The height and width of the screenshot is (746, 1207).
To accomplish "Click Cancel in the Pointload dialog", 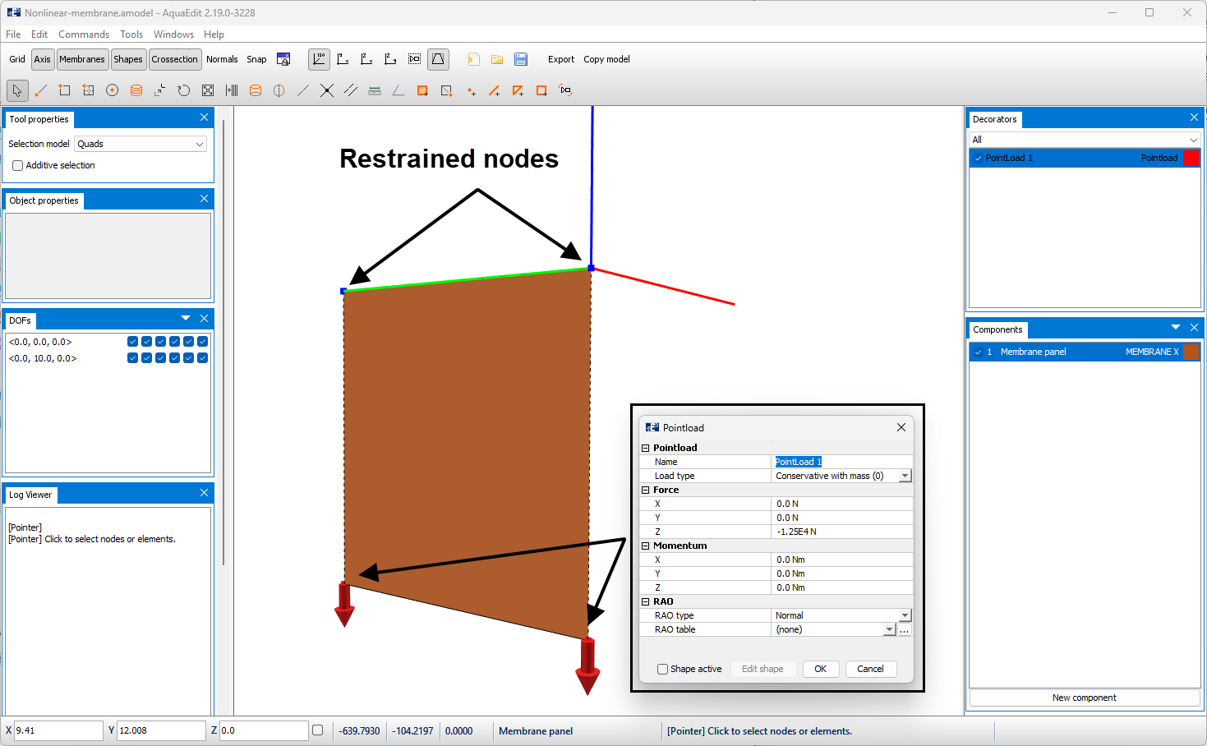I will pos(870,669).
